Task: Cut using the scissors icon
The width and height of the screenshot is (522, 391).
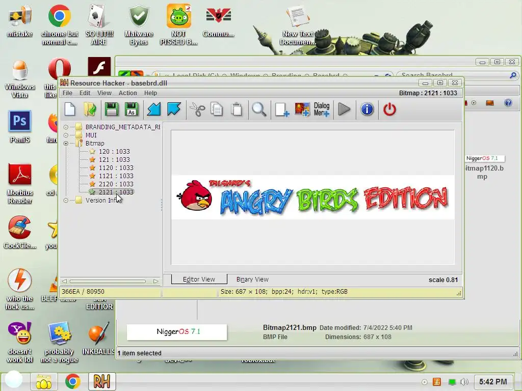Action: 197,109
